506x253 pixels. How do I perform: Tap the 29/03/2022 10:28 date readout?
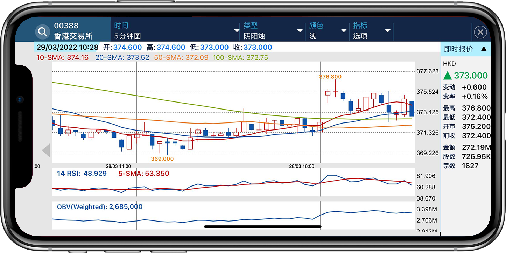(67, 47)
